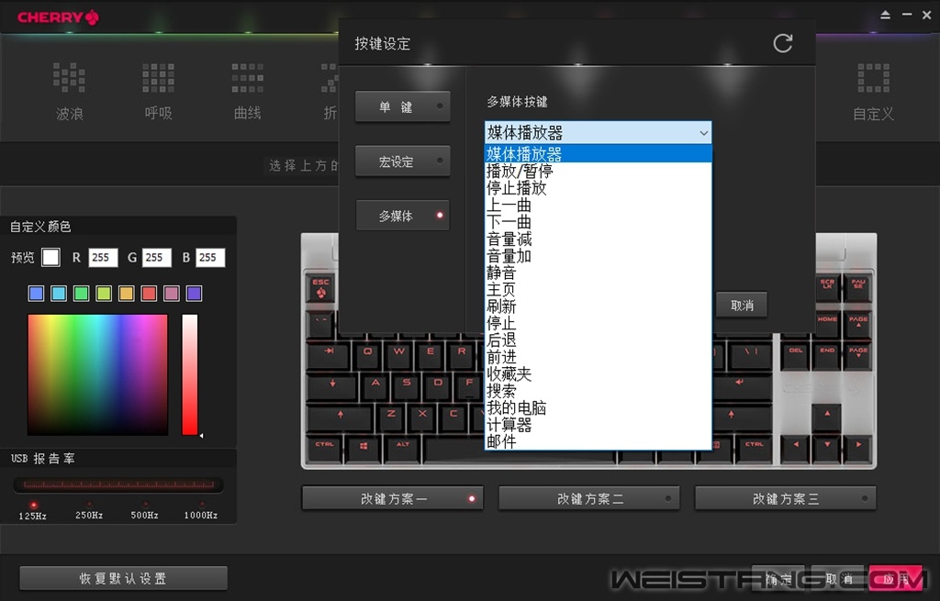Select the Wave (波浪) lighting effect icon
940x601 pixels.
click(69, 78)
